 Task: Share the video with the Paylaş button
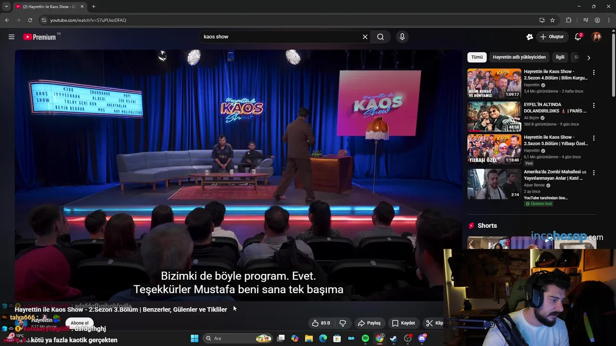(369, 323)
